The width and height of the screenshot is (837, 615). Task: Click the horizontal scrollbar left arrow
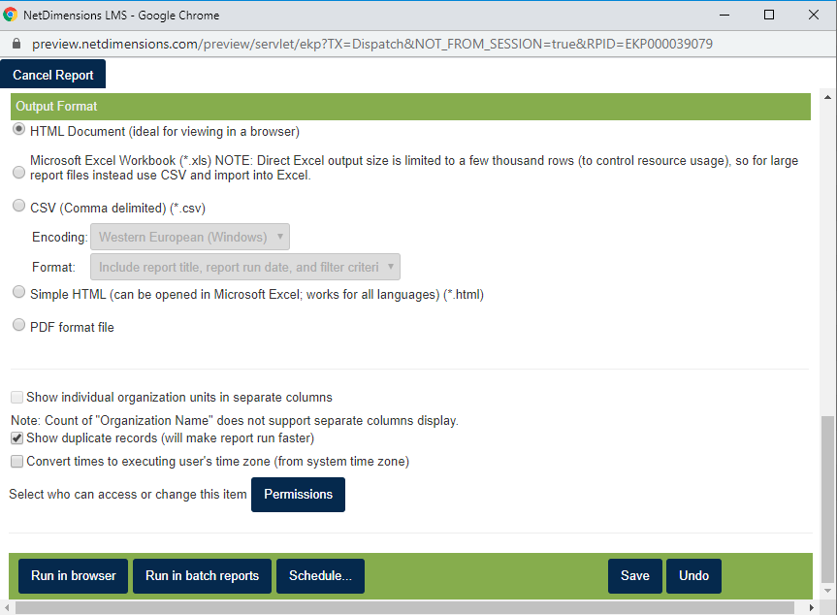7,607
